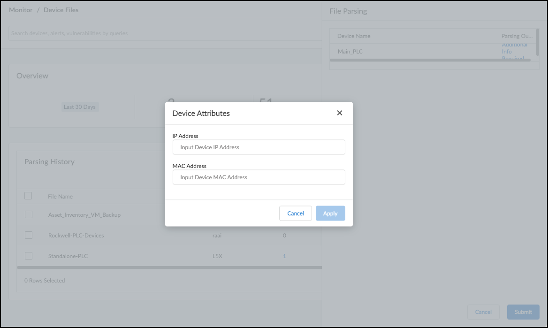Viewport: 548px width, 328px height.
Task: Select the Last 30 Days range
Action: click(80, 107)
